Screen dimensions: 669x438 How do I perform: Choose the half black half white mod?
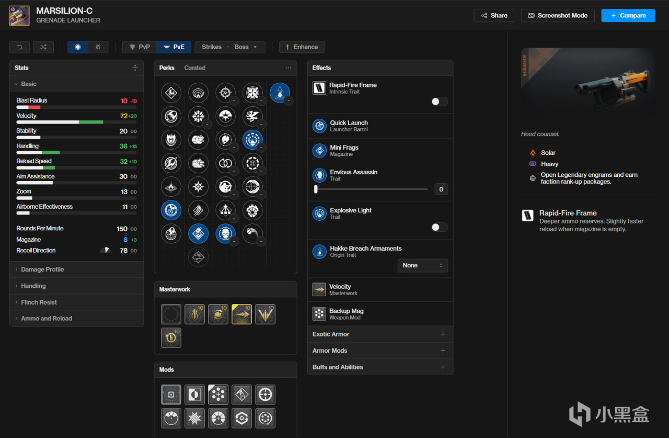tap(194, 395)
